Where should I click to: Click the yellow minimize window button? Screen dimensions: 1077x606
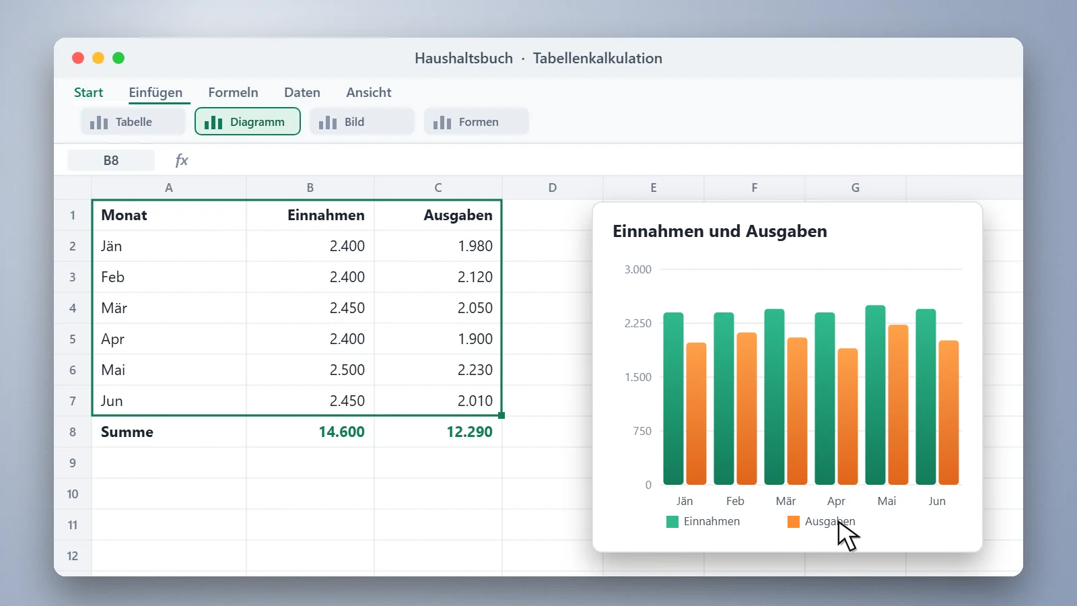(98, 58)
